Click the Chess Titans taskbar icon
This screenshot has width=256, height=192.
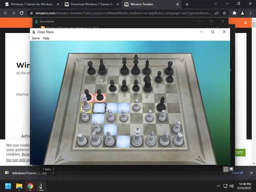pos(41,186)
